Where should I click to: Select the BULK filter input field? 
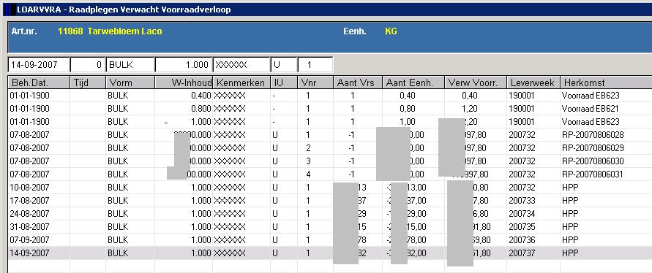130,65
